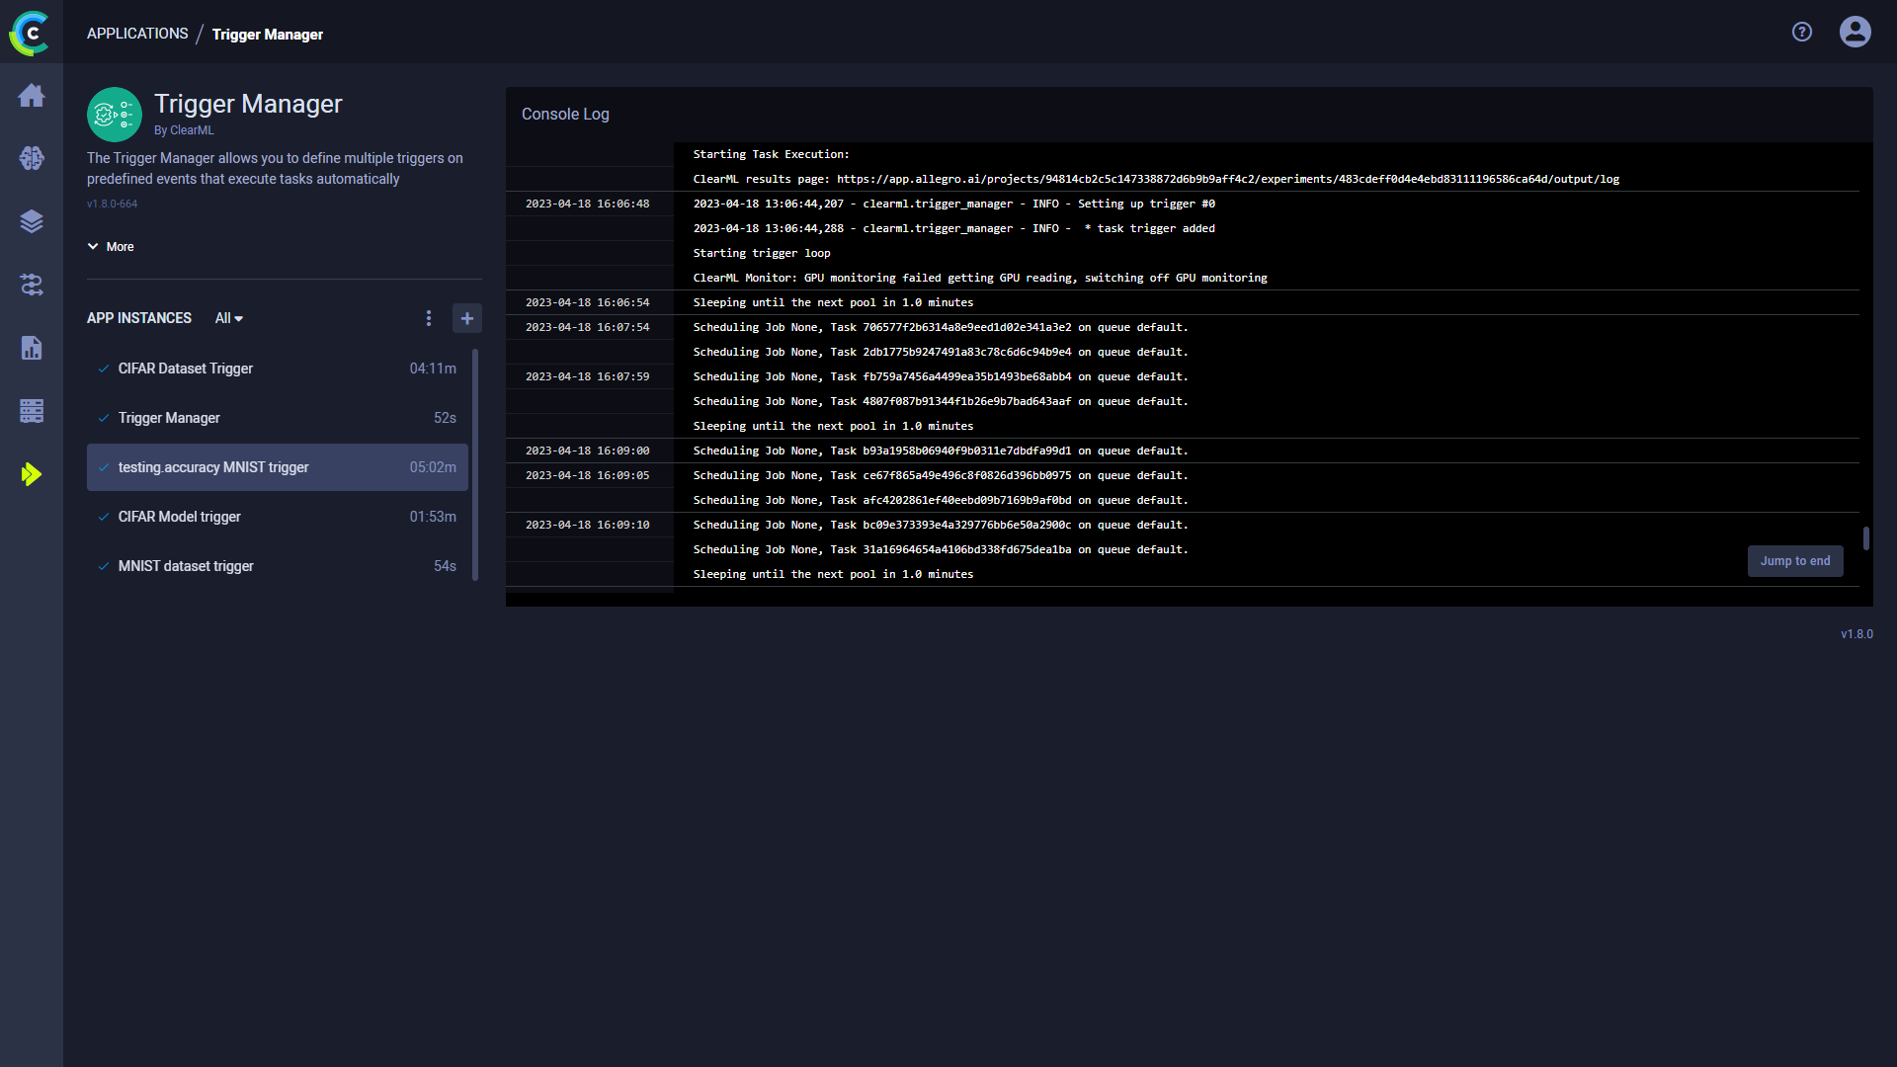Screen dimensions: 1897x1067
Task: Open the Pipelines icon in sidebar
Action: [x=32, y=285]
